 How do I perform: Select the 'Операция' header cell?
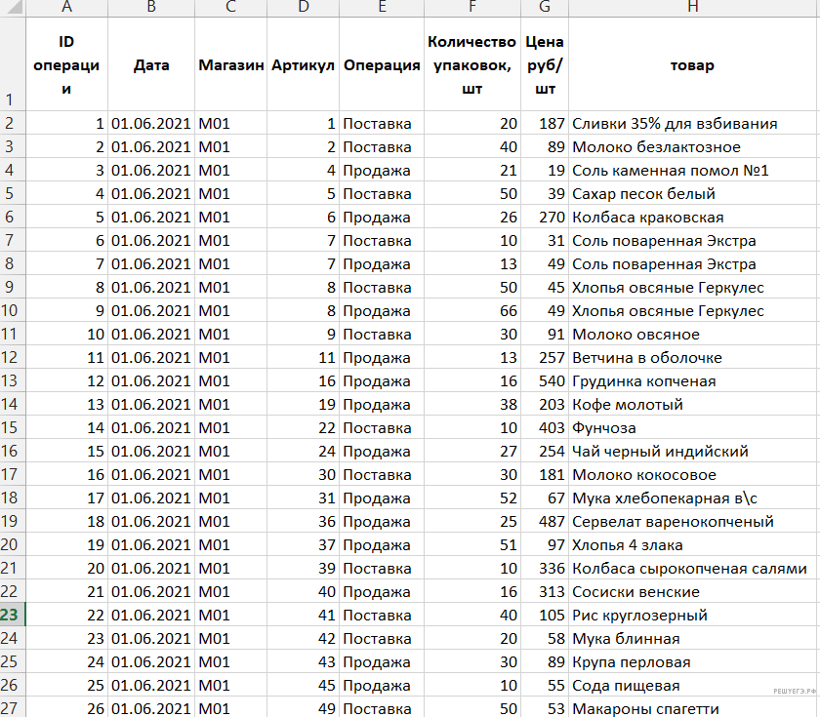[x=382, y=66]
